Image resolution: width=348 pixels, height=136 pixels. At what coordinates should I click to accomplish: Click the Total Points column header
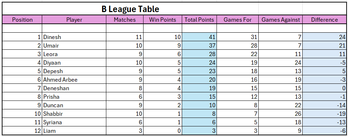[199, 20]
